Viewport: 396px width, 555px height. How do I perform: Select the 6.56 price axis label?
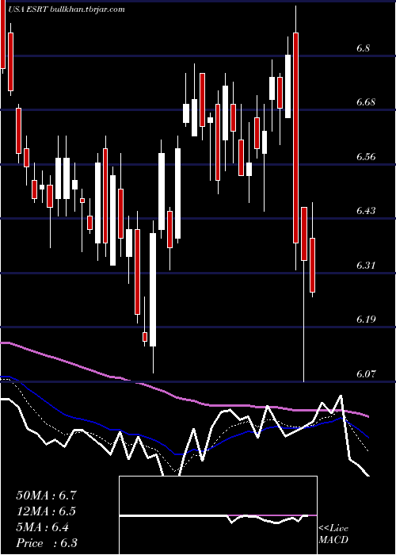point(365,157)
